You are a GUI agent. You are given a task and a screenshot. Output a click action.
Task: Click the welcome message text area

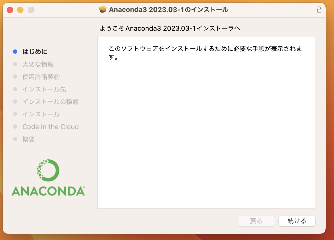[x=206, y=53]
